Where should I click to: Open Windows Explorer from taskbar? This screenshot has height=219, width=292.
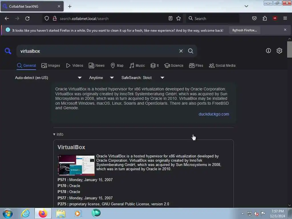coord(61,214)
